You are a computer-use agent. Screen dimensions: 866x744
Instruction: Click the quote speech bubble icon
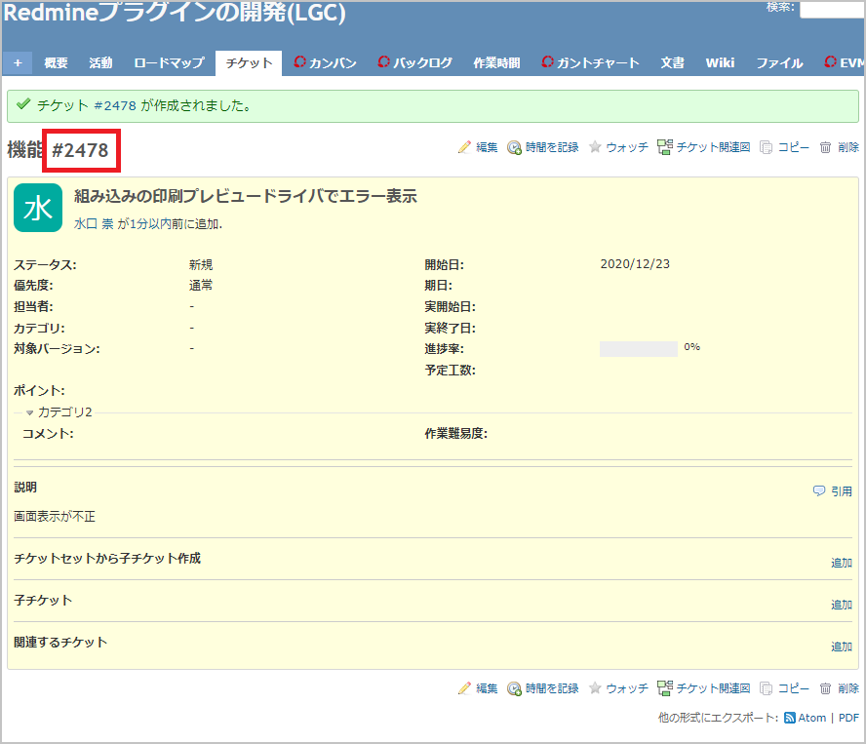819,491
